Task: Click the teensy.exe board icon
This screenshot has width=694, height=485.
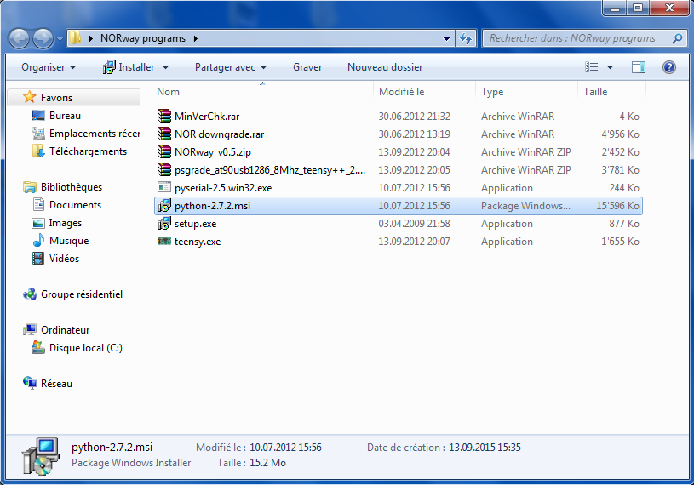Action: [164, 241]
